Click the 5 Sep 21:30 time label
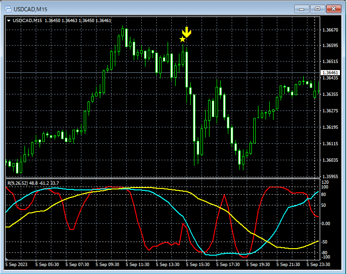347x274 pixels. coord(288,265)
